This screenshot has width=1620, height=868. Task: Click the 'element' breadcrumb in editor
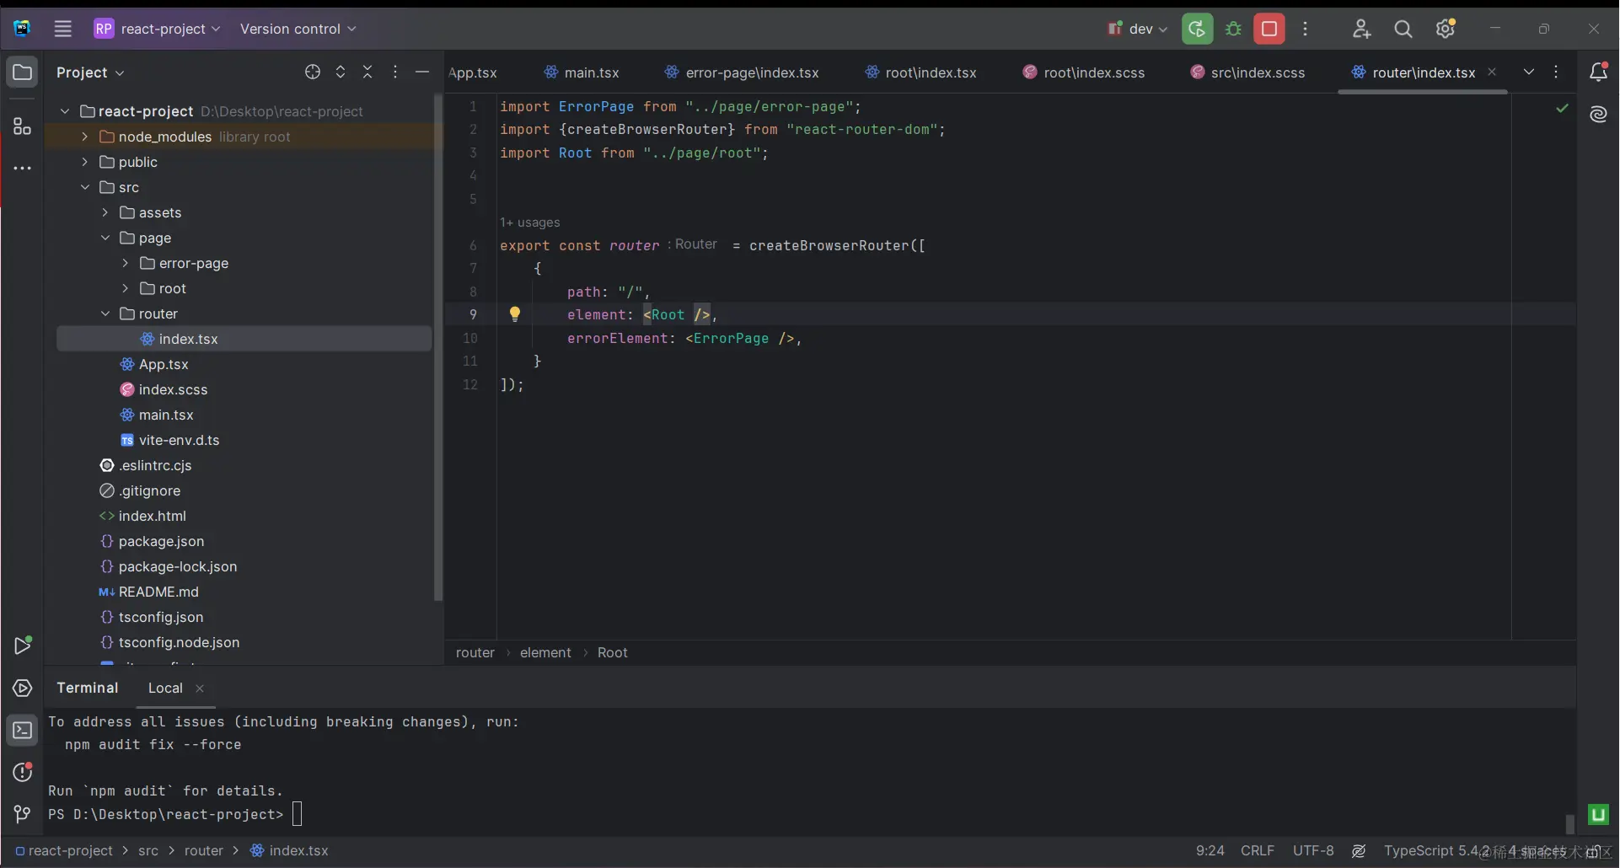pos(545,652)
